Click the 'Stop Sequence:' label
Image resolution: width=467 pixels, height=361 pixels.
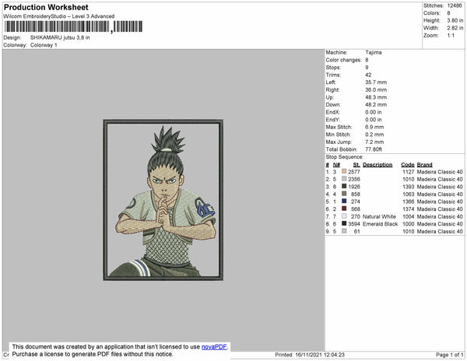point(345,157)
